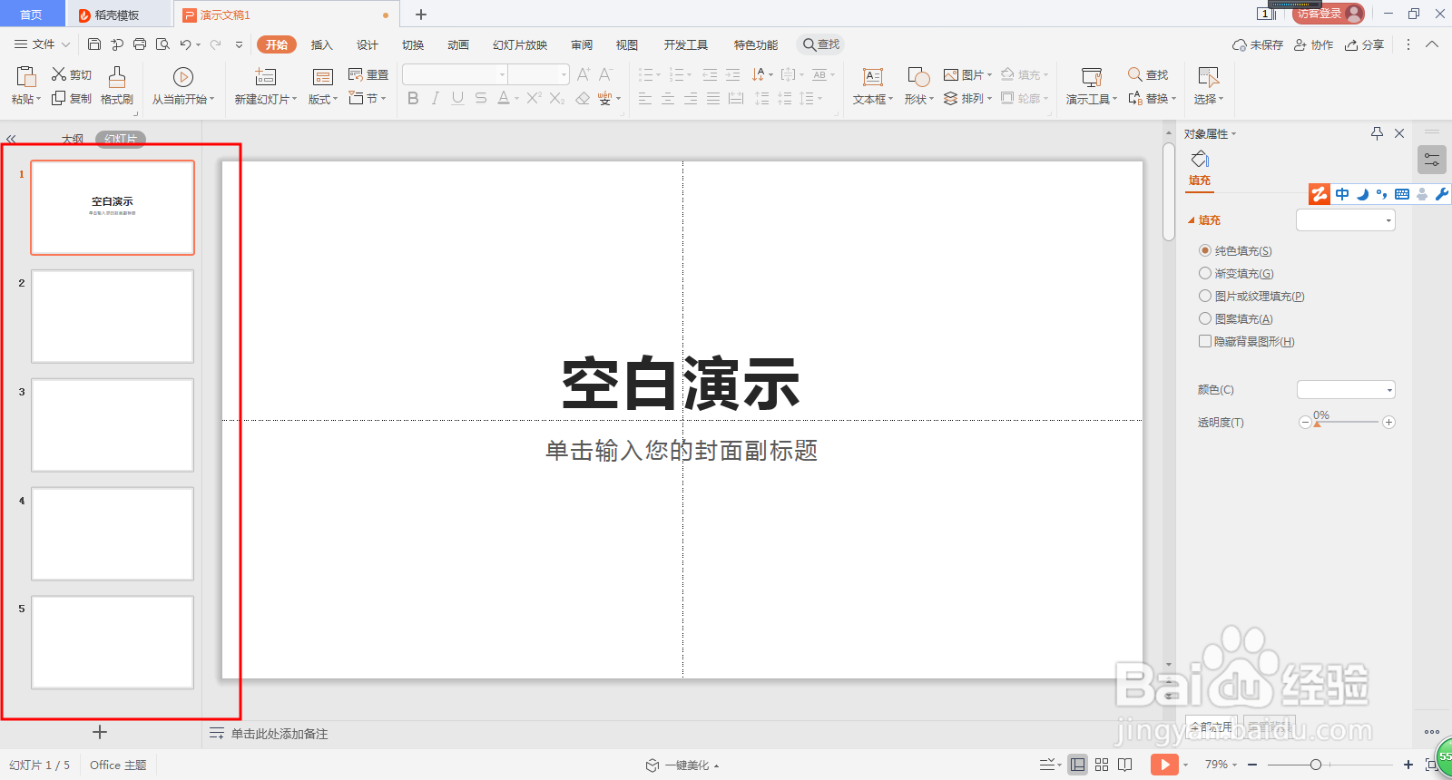Select slide 5 thumbnail
1452x780 pixels.
(113, 642)
